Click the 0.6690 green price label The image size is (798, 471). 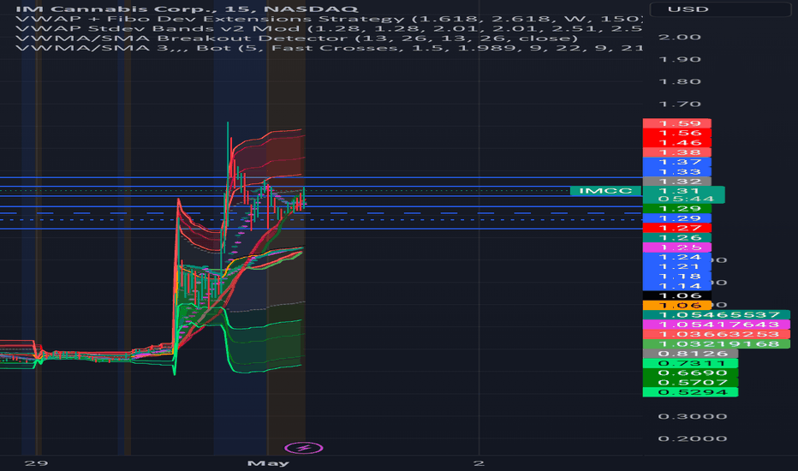click(x=690, y=373)
